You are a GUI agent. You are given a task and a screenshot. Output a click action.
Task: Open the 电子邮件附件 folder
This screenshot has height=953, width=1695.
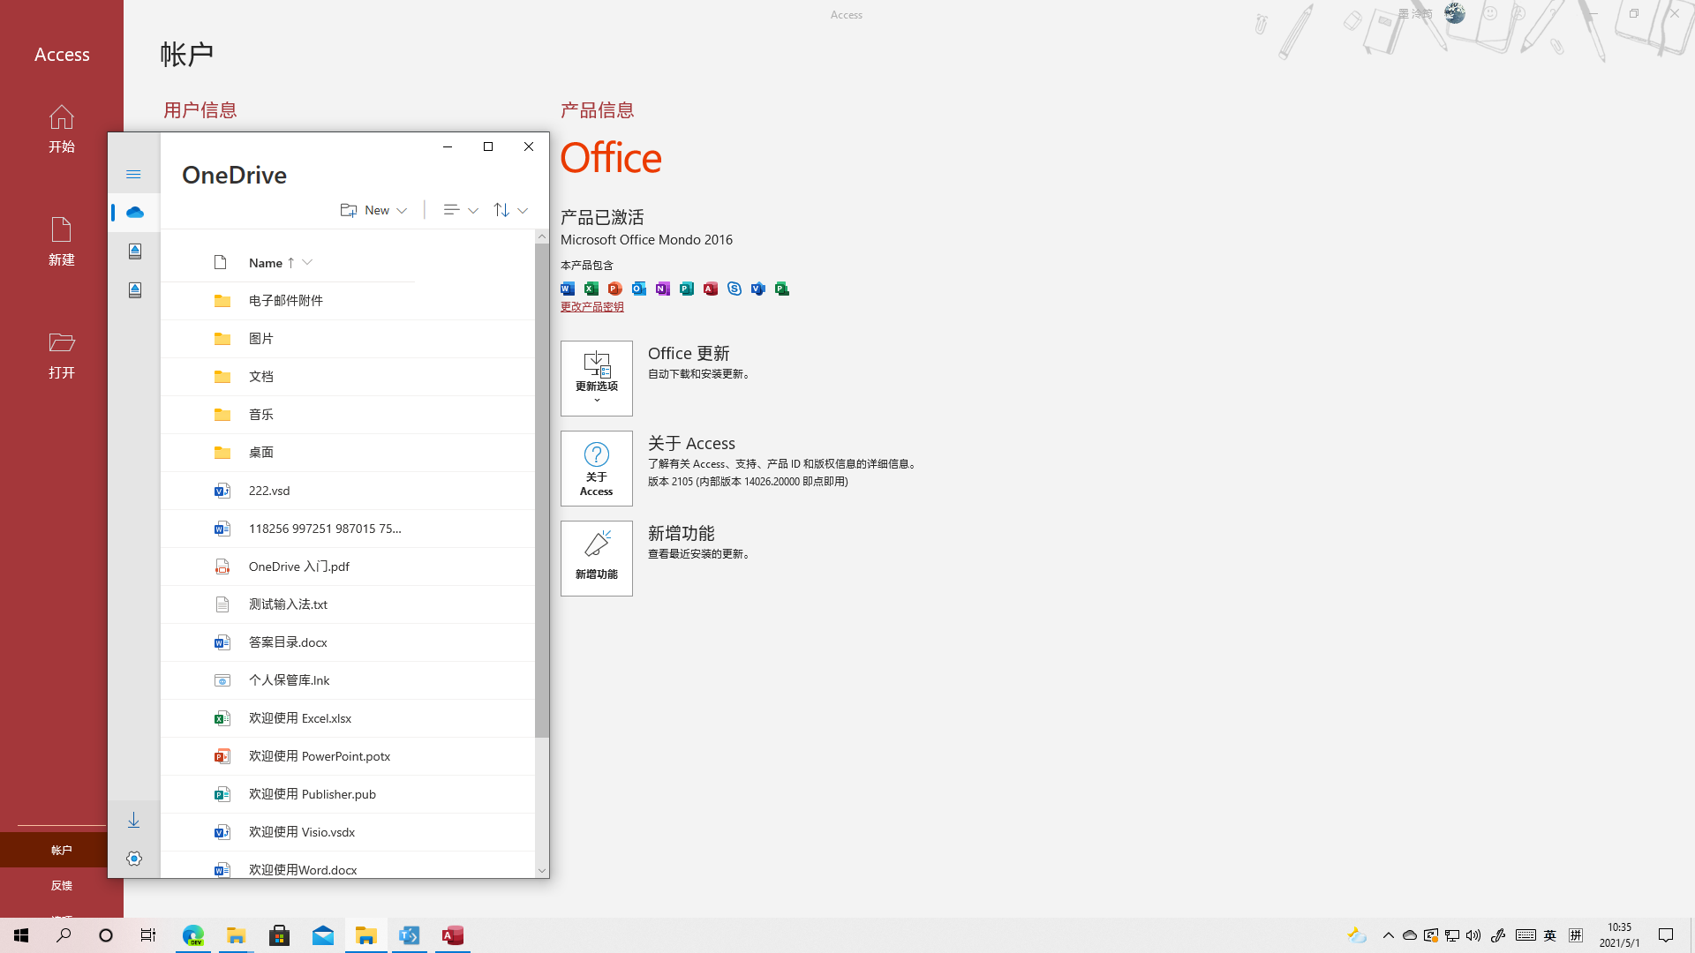pos(348,301)
